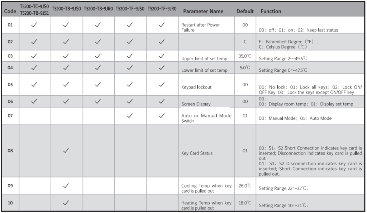Select the Code column header
Image resolution: width=367 pixels, height=213 pixels.
point(10,11)
